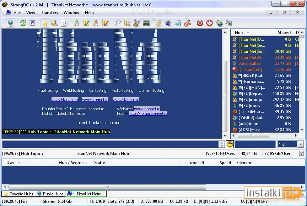307x206 pixels.
Task: Open the emoticon smiley button
Action: [230, 144]
